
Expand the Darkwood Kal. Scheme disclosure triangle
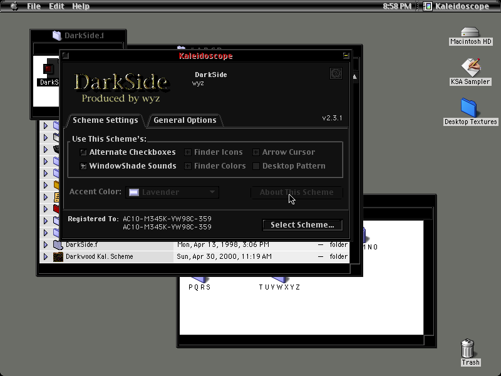click(46, 257)
